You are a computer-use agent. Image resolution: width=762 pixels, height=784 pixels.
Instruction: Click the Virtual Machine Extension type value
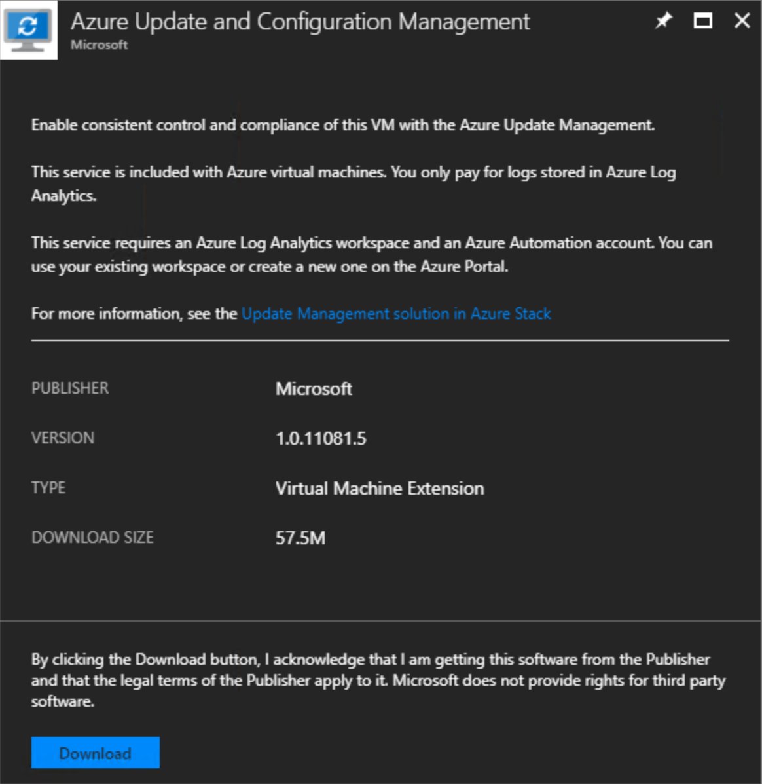380,489
